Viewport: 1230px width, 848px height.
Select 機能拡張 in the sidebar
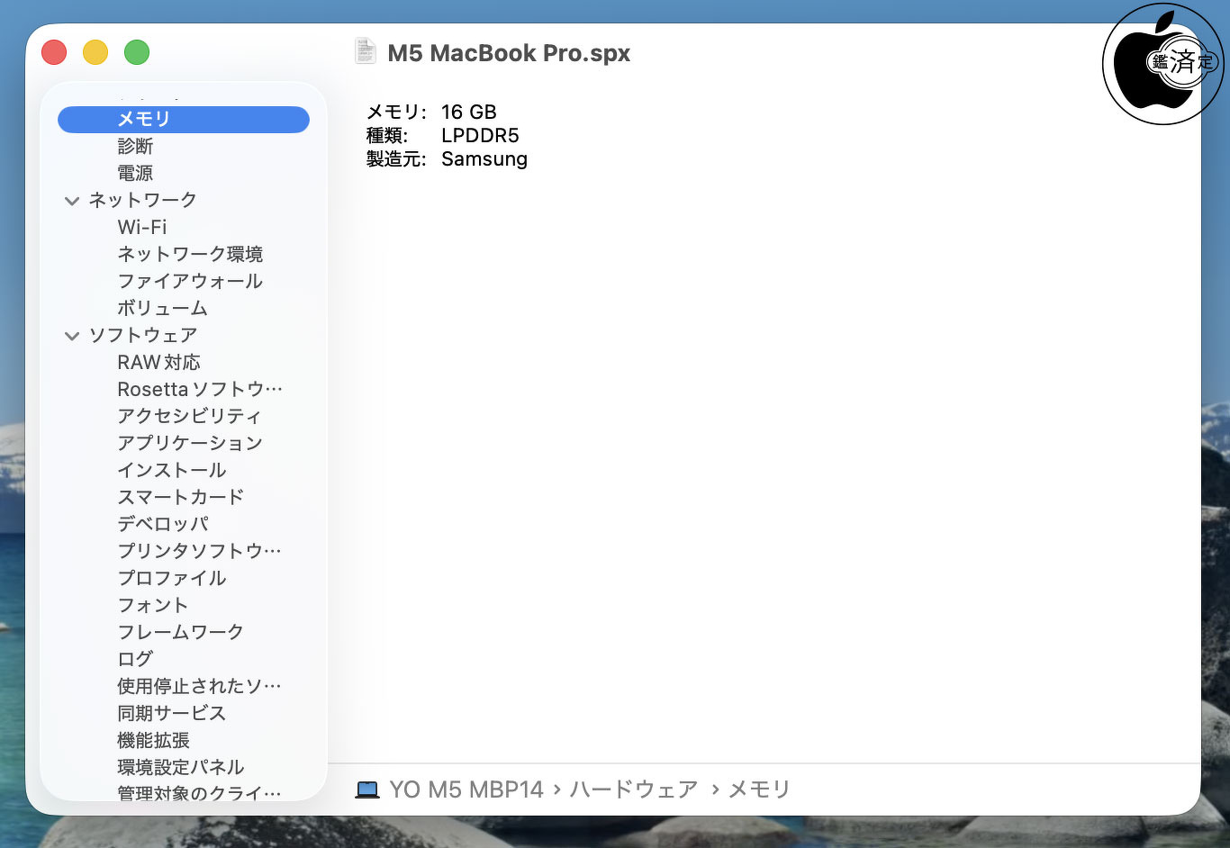coord(153,740)
